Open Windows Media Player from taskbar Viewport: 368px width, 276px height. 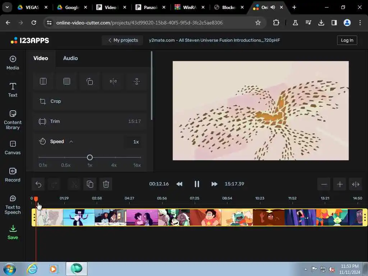53,269
